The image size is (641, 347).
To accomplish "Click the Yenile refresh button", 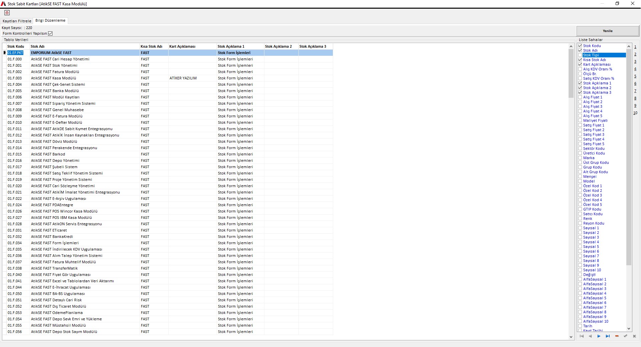I will click(x=608, y=31).
